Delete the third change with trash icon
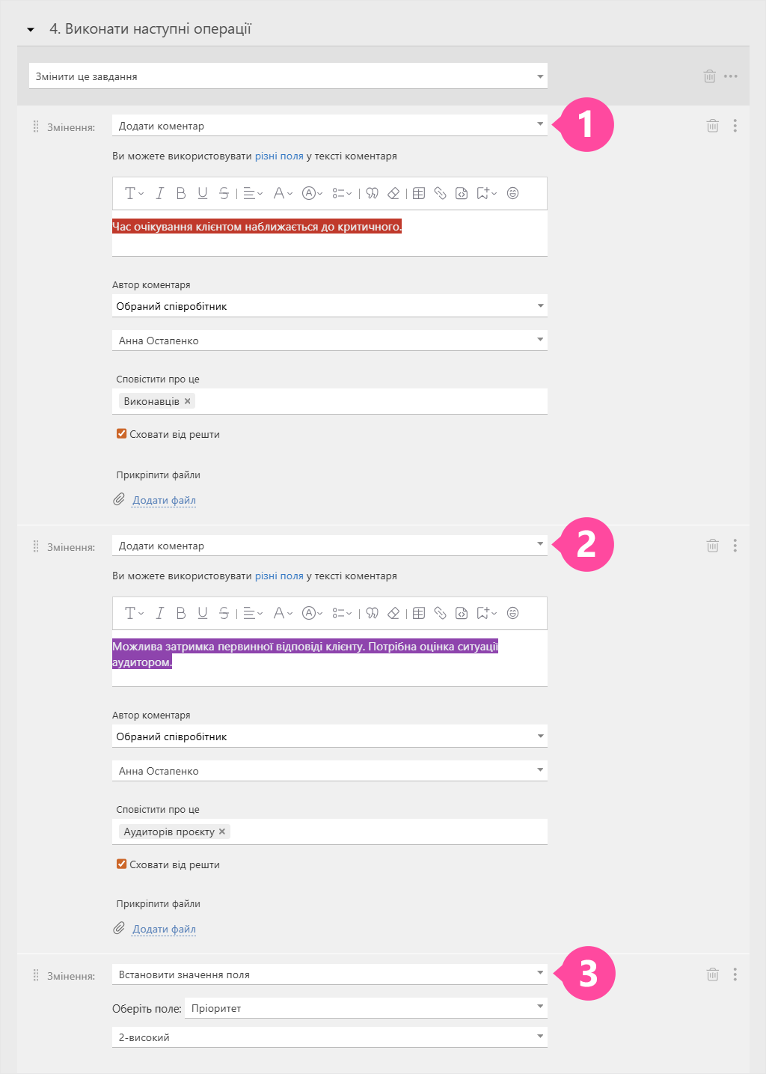Screen dimensions: 766x1074 click(x=712, y=974)
